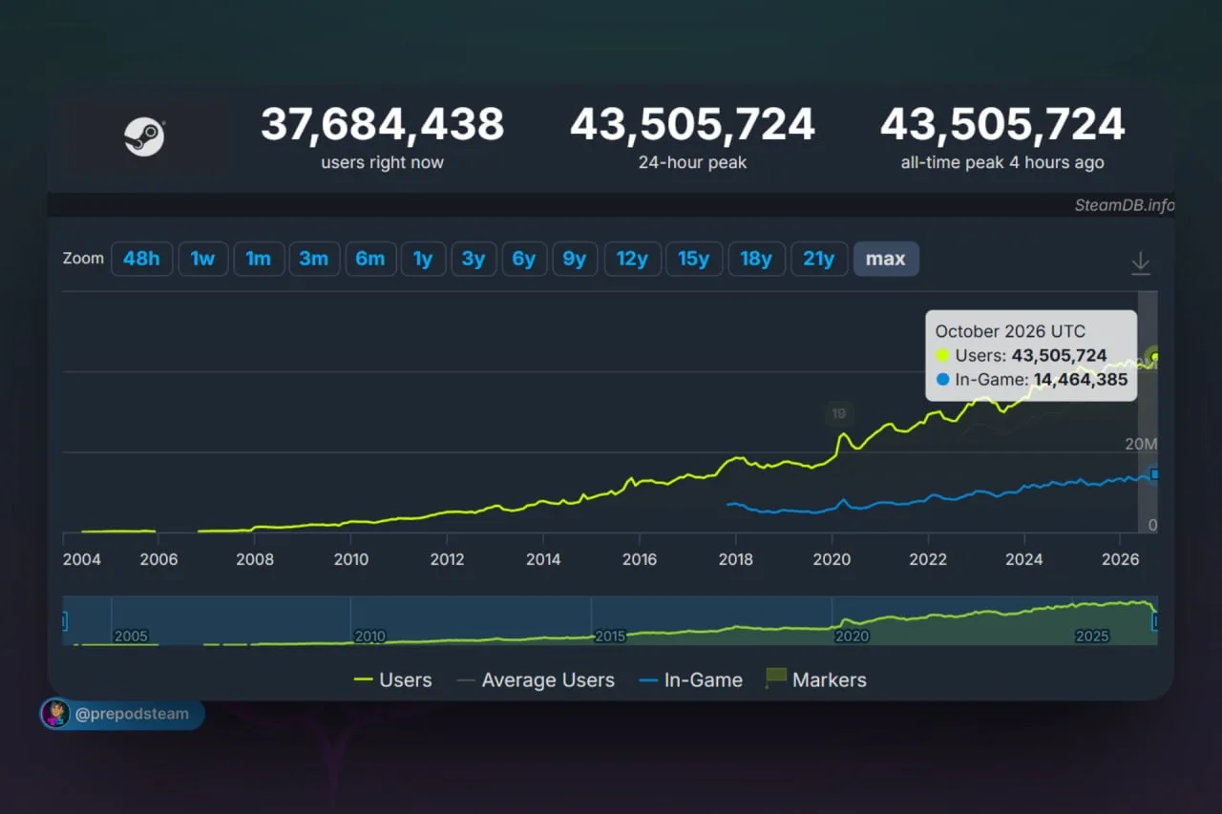Click the Users value 43,505,724 in tooltip

point(1059,356)
